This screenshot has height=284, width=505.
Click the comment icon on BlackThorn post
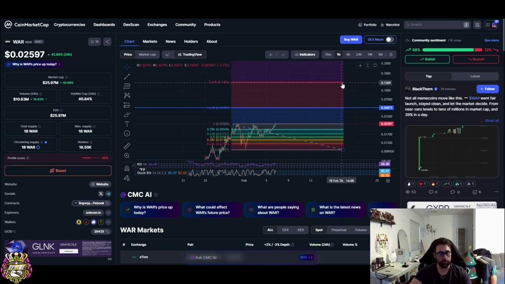[x=431, y=192]
